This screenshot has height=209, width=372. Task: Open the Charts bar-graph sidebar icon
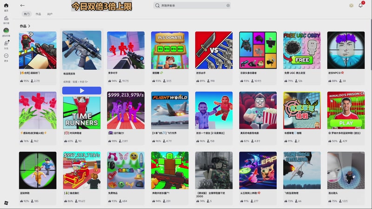pos(6,18)
